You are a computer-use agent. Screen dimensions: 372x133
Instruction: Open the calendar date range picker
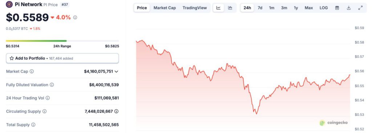point(337,8)
